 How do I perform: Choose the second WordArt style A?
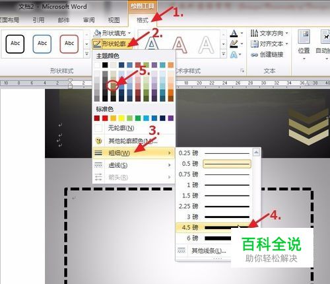coord(180,46)
